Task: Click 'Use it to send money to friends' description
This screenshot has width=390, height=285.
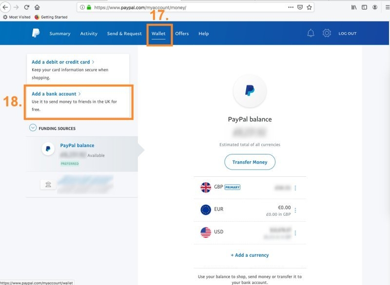Action: pos(74,105)
